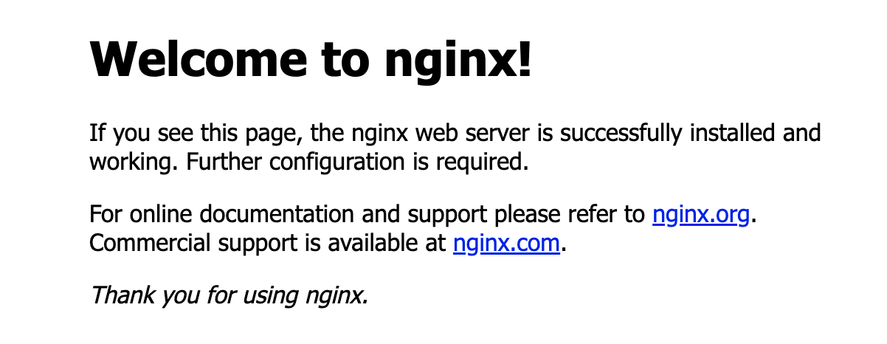Click the "Commercial support is available at" text
This screenshot has height=344, width=887.
pos(267,243)
